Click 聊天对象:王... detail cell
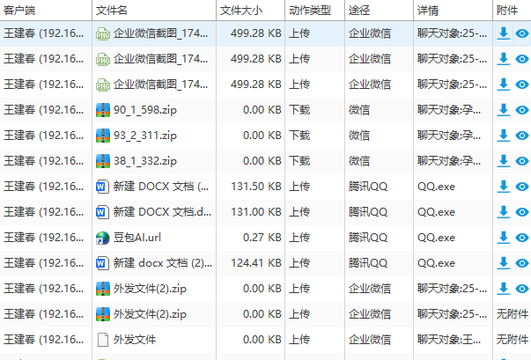The image size is (531, 360). (x=449, y=340)
